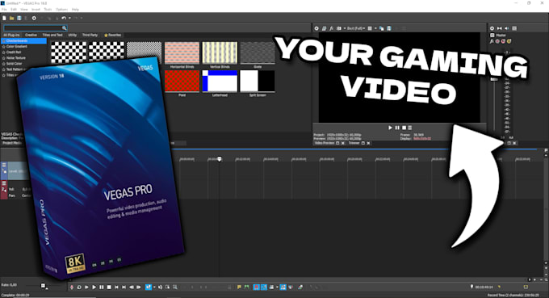549x298 pixels.
Task: Undo the last action in the main toolbar
Action: [64, 18]
